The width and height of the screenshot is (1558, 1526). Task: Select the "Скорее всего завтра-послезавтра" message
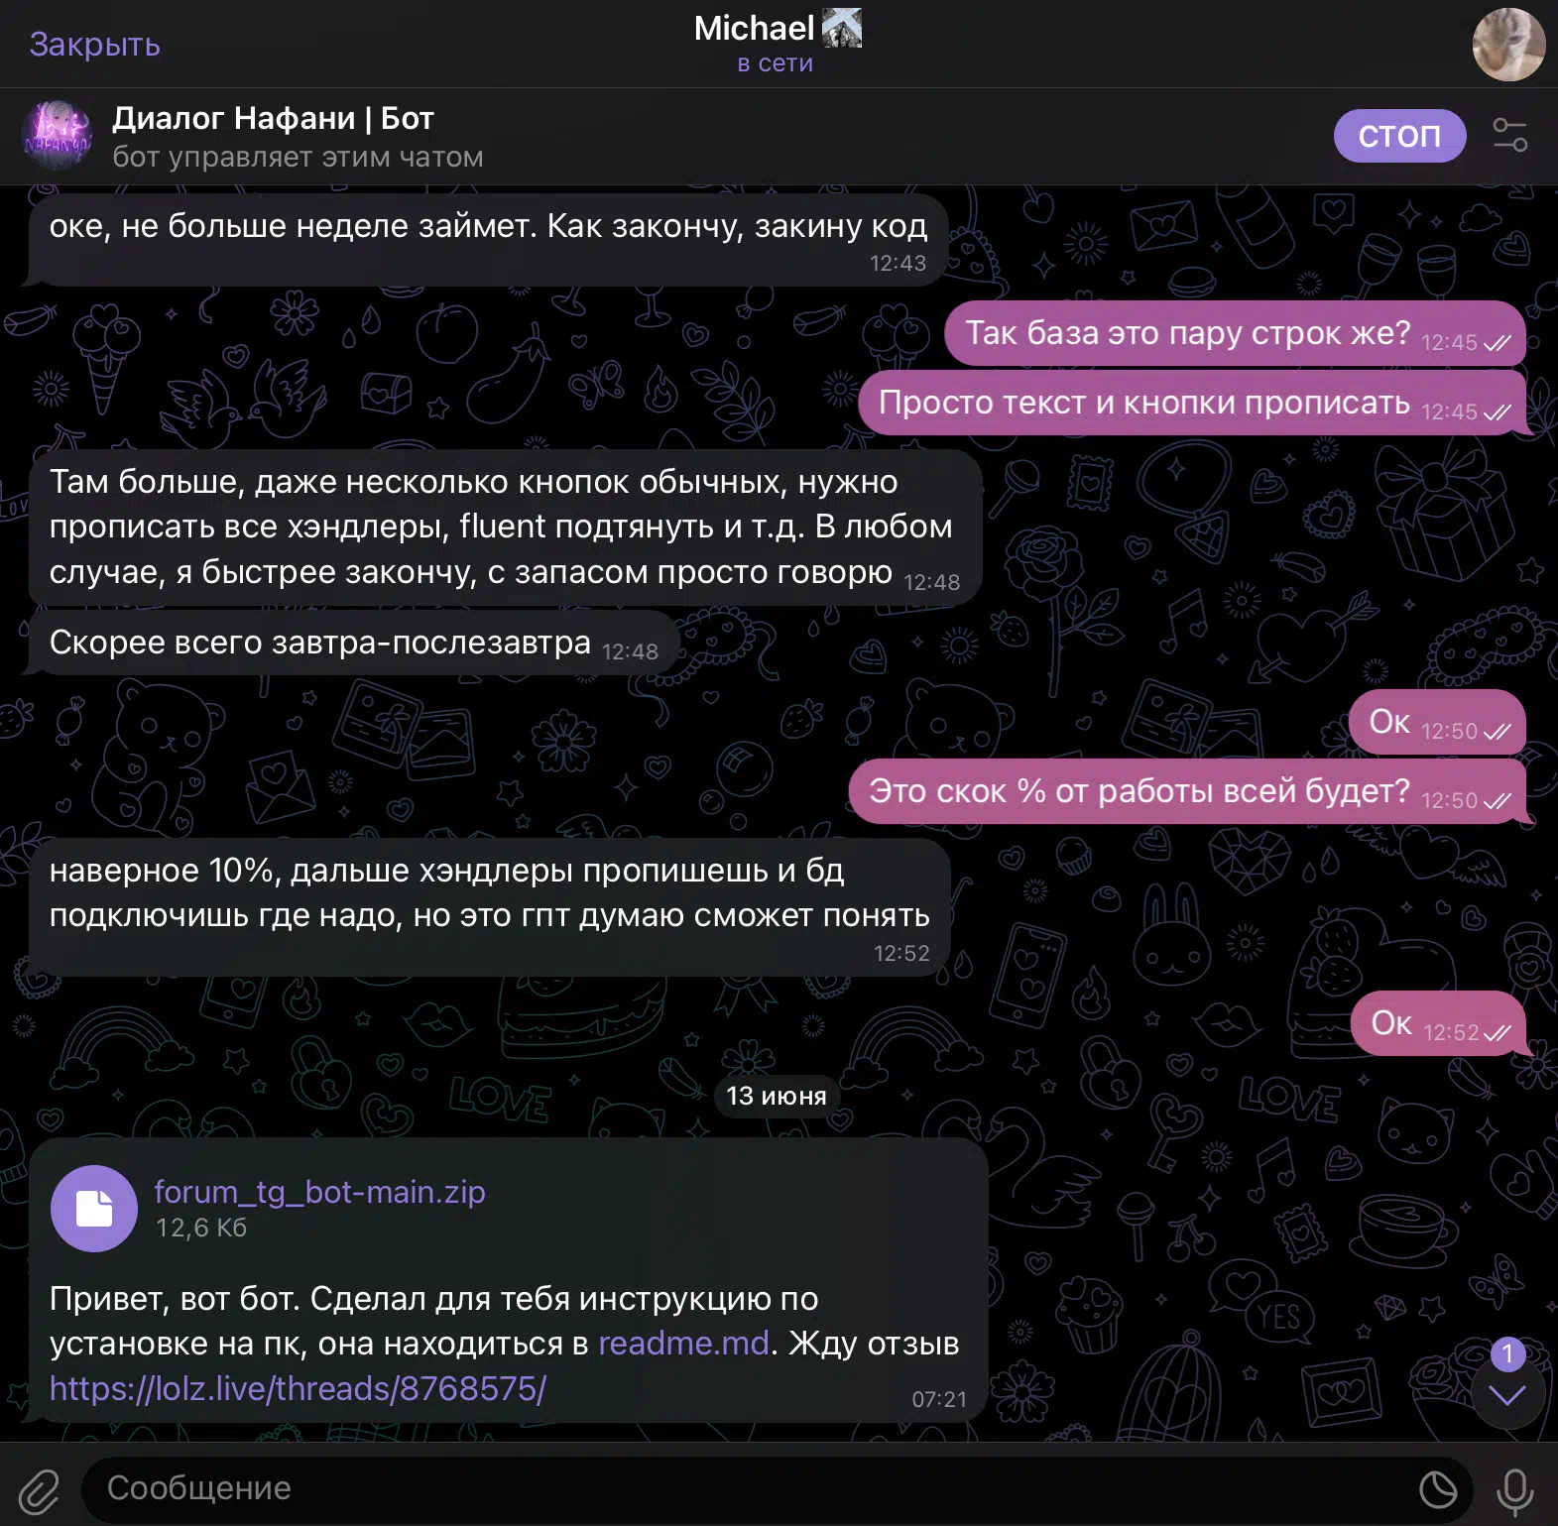coord(354,643)
